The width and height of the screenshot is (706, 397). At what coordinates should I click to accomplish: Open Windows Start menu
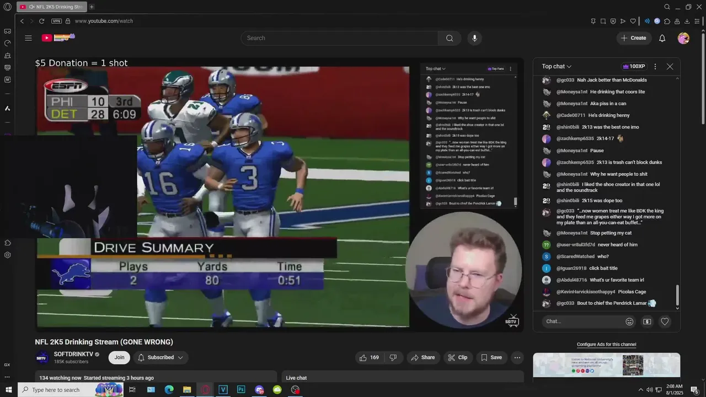pyautogui.click(x=8, y=390)
